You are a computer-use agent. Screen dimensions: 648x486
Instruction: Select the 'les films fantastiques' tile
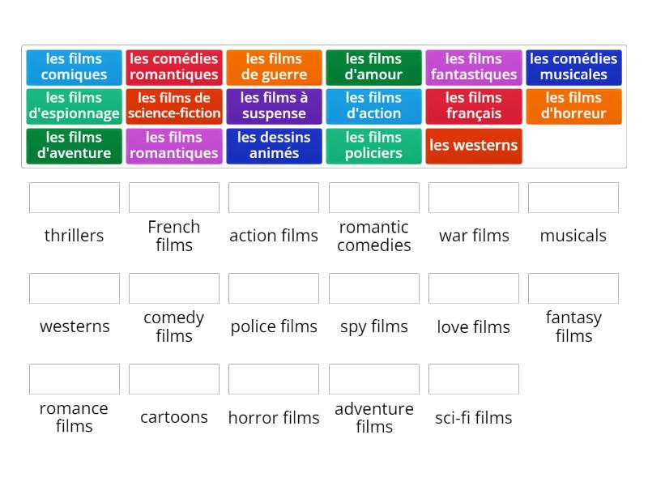tap(474, 66)
